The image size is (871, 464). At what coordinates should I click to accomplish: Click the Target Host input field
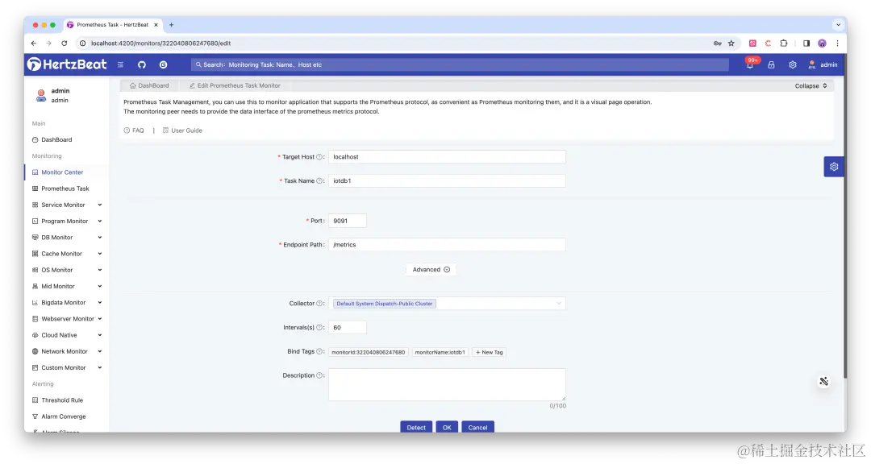(x=447, y=157)
